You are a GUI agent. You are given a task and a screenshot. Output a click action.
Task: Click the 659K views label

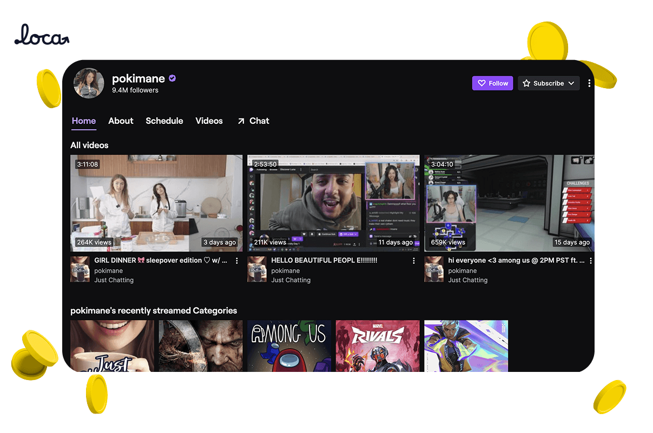448,242
